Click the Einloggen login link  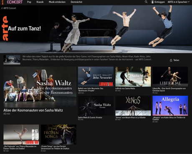point(159,2)
